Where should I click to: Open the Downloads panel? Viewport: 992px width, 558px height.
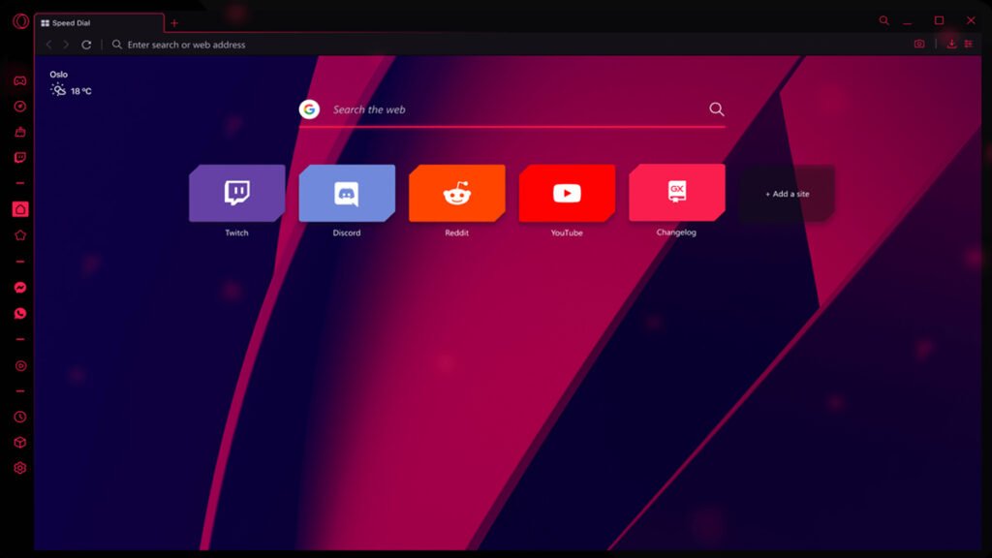tap(952, 44)
